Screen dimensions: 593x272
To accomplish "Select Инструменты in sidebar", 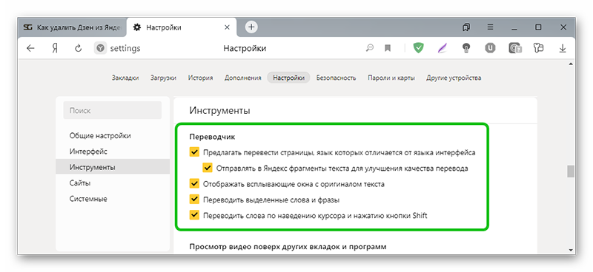I will tap(113, 167).
